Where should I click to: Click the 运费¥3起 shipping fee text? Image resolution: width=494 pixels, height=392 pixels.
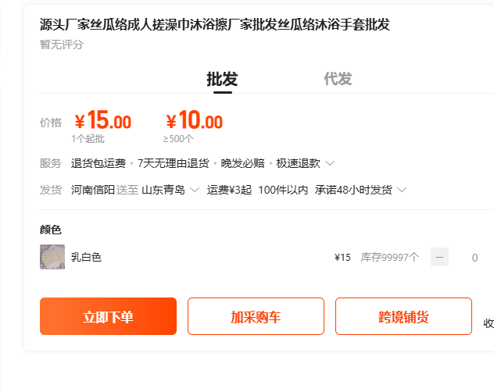229,190
